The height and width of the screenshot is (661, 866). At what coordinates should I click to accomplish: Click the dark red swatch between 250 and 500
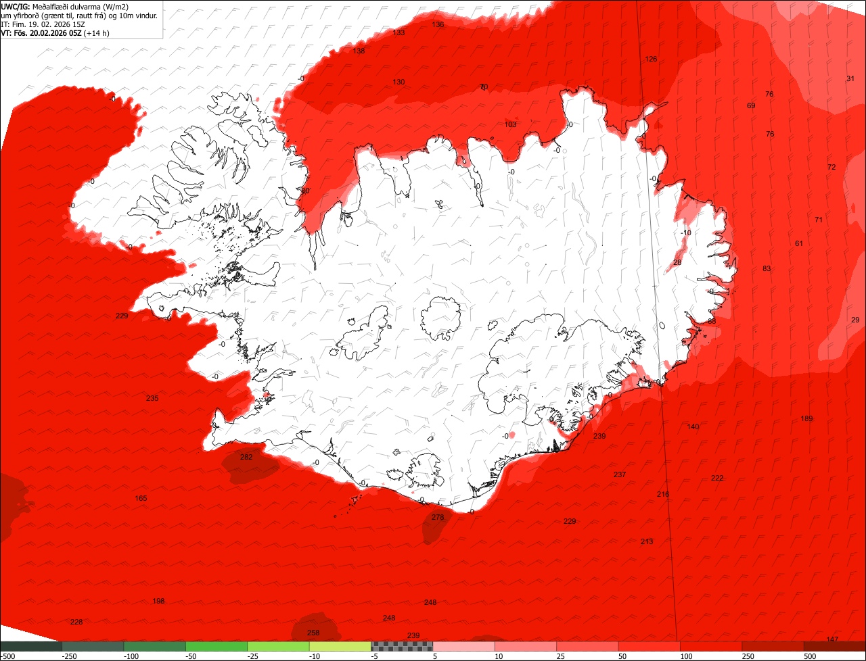click(x=773, y=647)
